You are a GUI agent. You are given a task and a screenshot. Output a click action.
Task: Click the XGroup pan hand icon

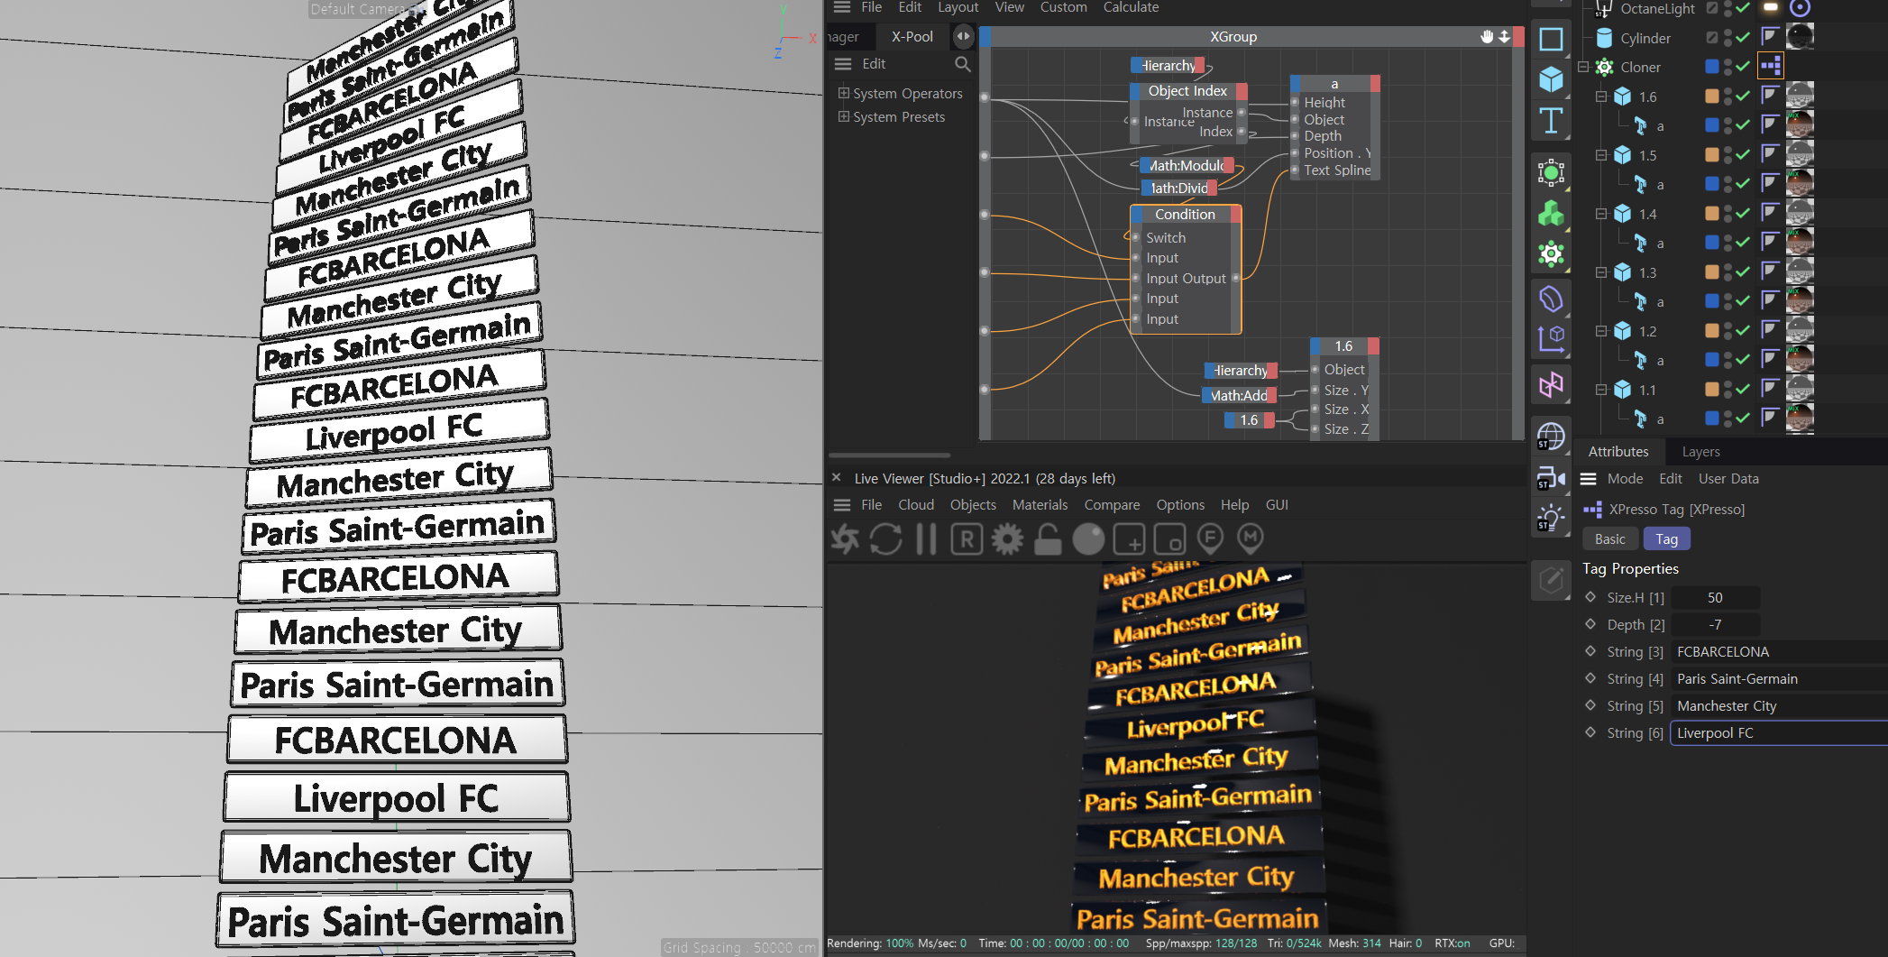pos(1487,37)
